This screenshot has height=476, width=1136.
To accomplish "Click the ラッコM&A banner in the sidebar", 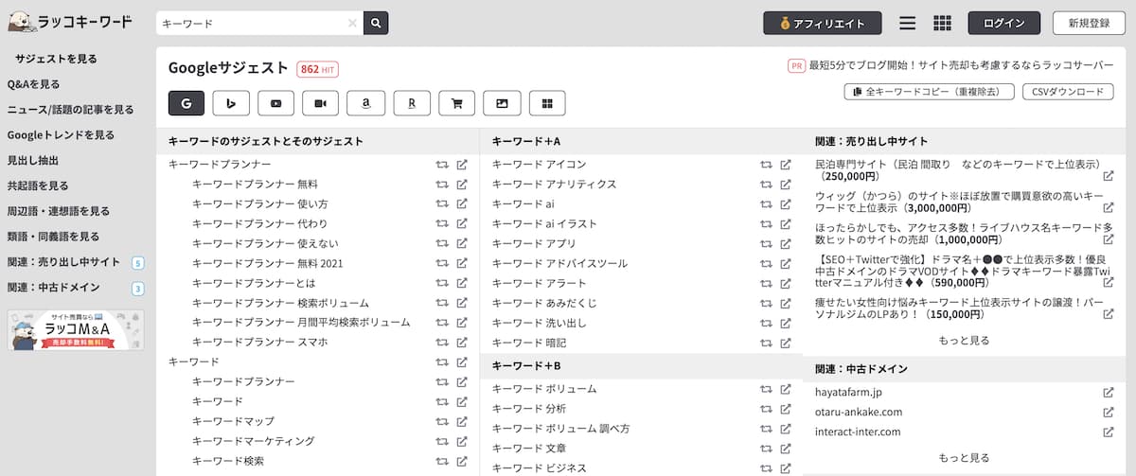I will [x=76, y=329].
